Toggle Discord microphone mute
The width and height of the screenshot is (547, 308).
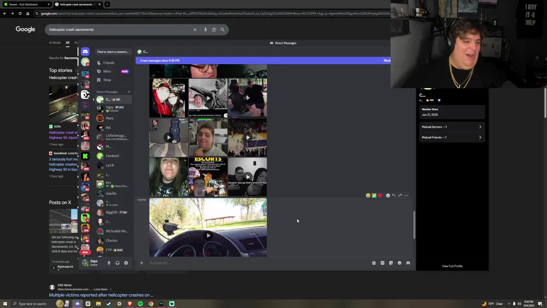[109, 263]
